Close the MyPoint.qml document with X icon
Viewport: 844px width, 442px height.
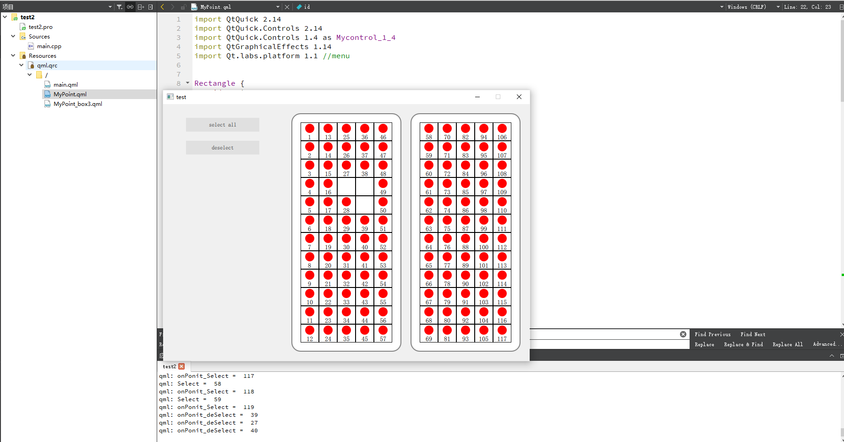pos(287,7)
